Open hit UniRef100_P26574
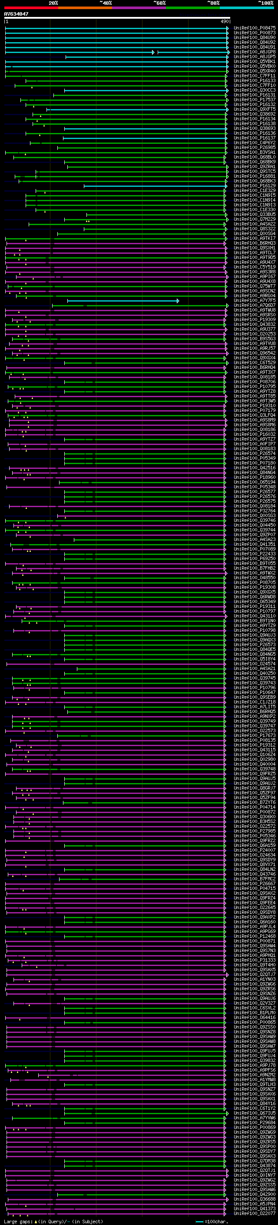This screenshot has width=278, height=1225. click(255, 453)
